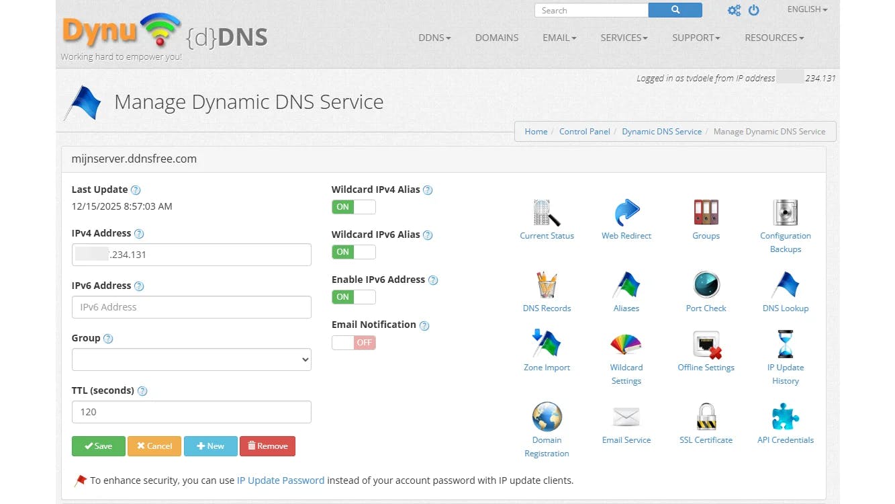Open the Port Check radar icon

(706, 285)
